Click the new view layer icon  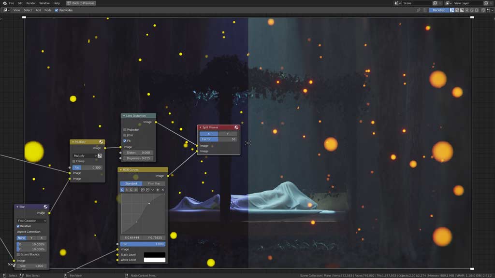[x=486, y=3]
